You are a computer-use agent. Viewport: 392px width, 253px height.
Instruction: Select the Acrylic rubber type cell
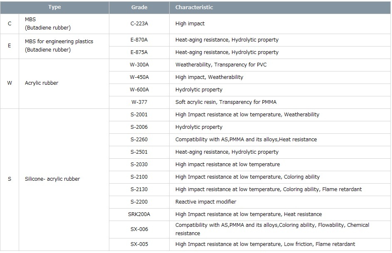coord(42,83)
